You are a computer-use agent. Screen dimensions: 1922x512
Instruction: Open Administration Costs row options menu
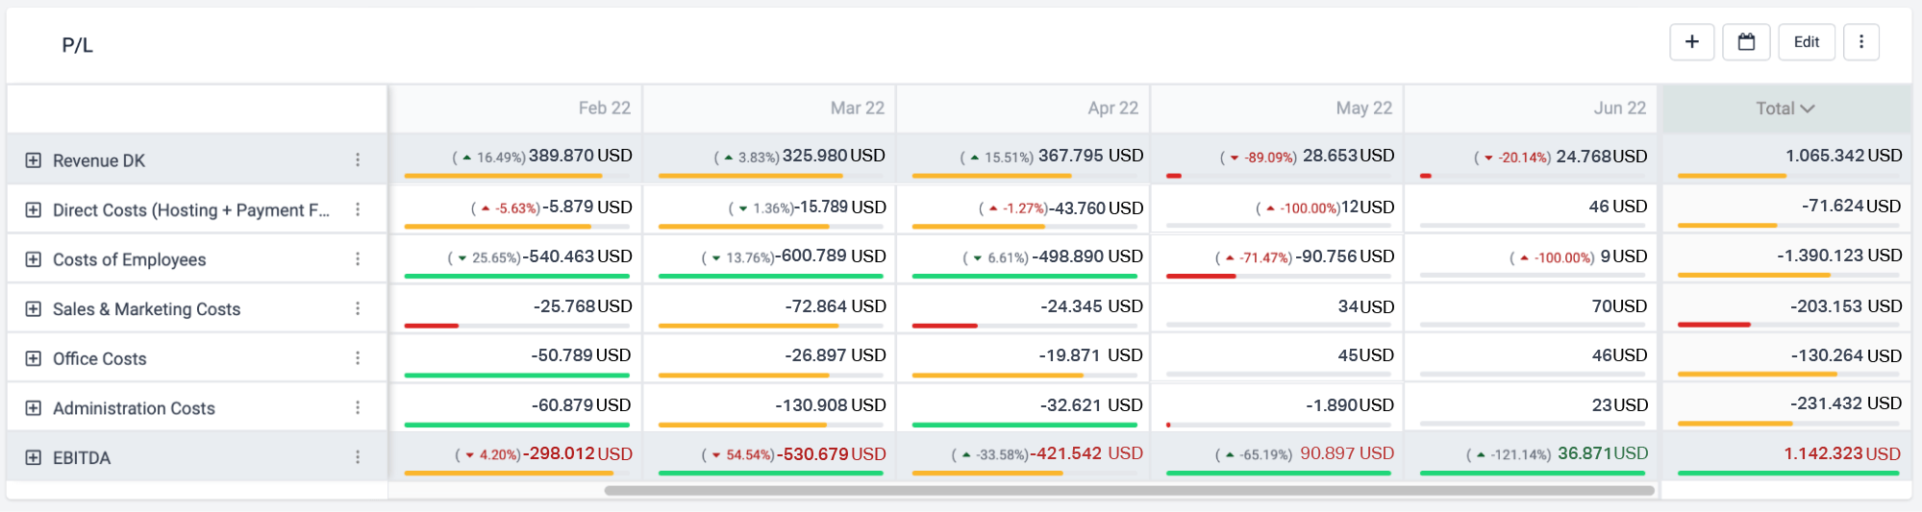point(358,408)
